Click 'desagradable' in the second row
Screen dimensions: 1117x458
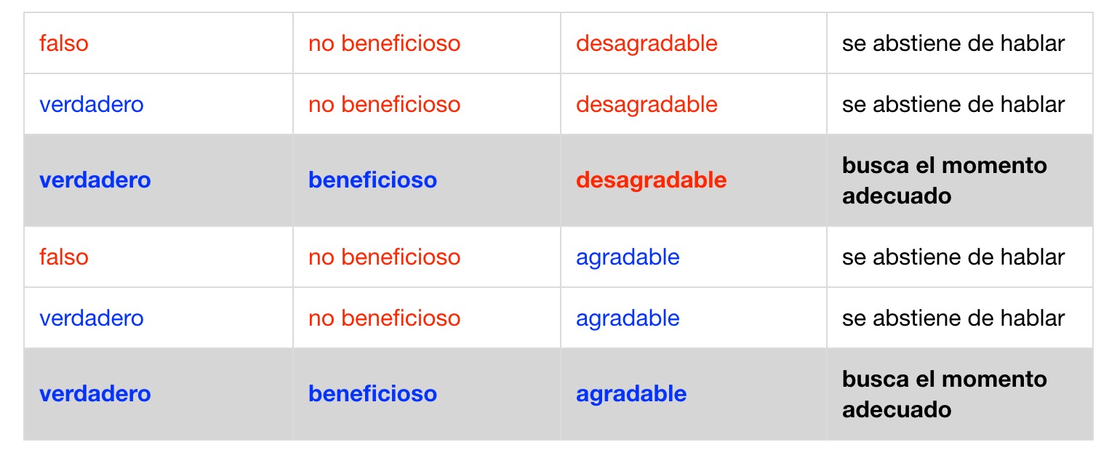646,105
